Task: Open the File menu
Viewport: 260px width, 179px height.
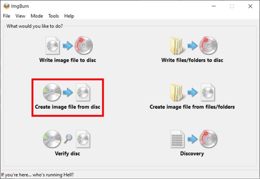Action: coord(6,16)
